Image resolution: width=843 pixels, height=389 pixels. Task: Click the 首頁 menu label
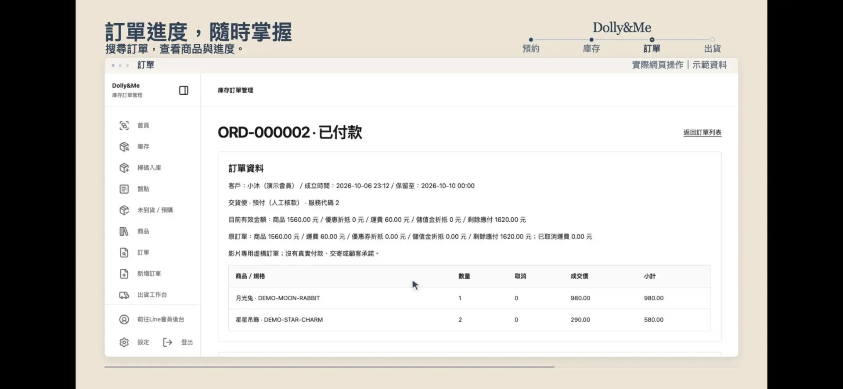point(143,126)
